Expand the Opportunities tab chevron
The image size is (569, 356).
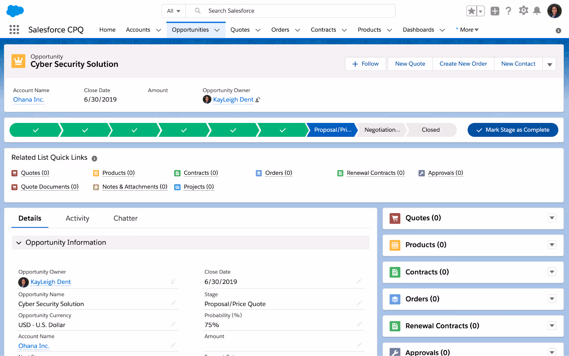[x=217, y=30]
